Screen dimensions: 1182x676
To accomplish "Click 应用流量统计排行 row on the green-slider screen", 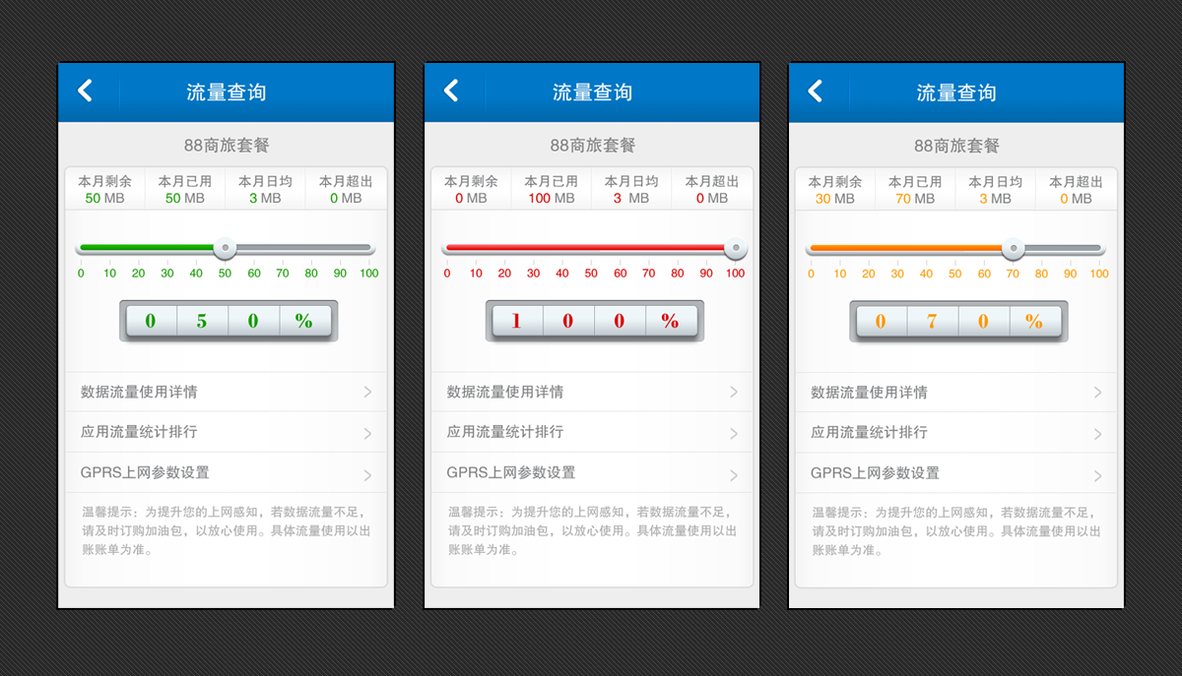I will click(x=226, y=432).
